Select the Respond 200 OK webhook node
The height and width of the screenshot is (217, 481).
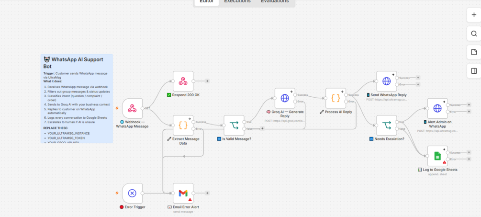[183, 81]
